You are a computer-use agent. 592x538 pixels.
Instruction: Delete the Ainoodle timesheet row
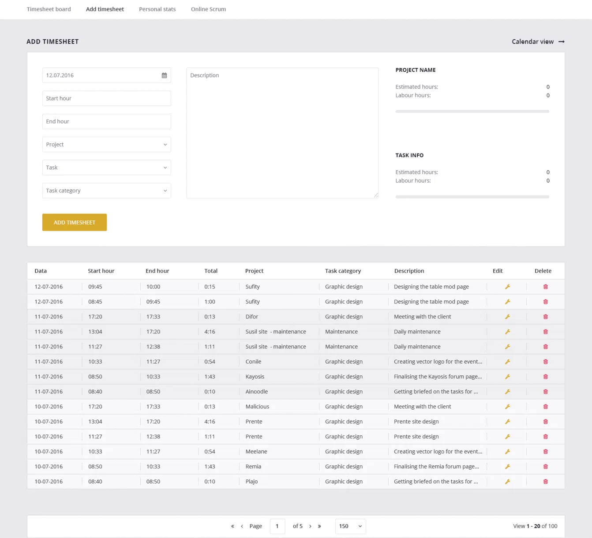coord(546,392)
